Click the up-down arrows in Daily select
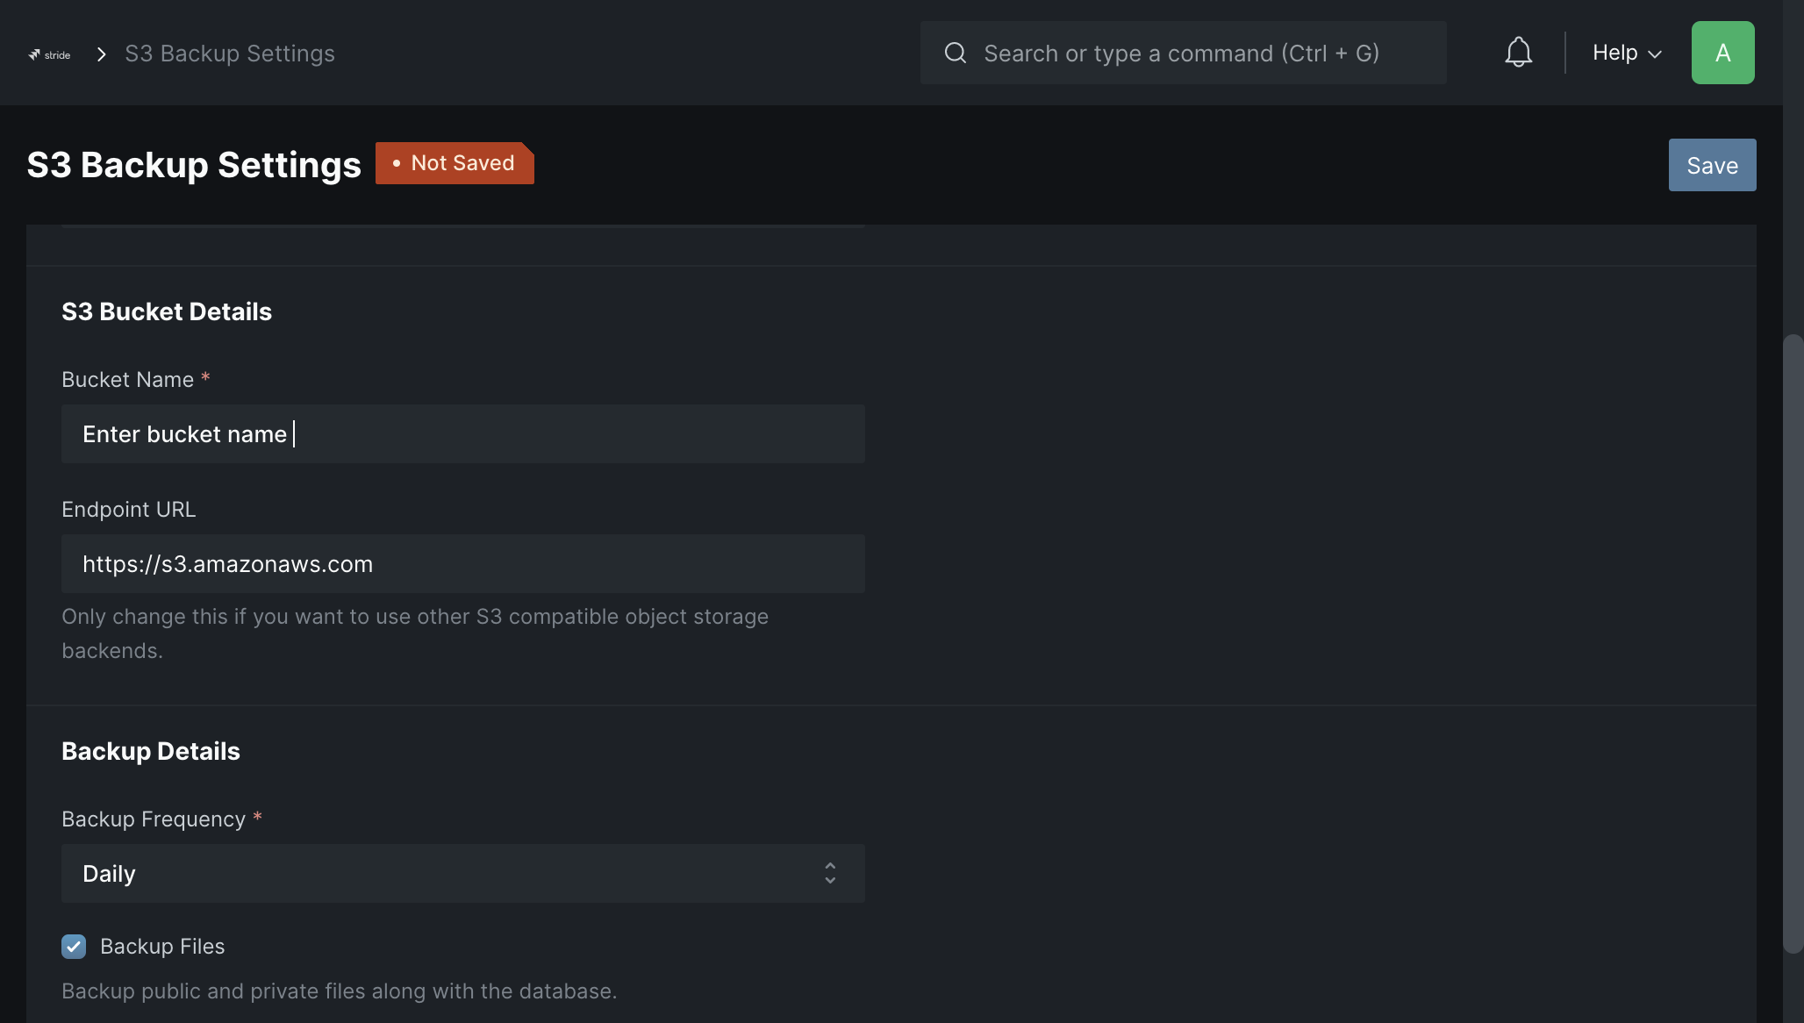The width and height of the screenshot is (1804, 1023). [830, 873]
